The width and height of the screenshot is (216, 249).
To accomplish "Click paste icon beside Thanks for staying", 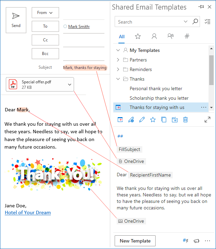I will 118,107.
